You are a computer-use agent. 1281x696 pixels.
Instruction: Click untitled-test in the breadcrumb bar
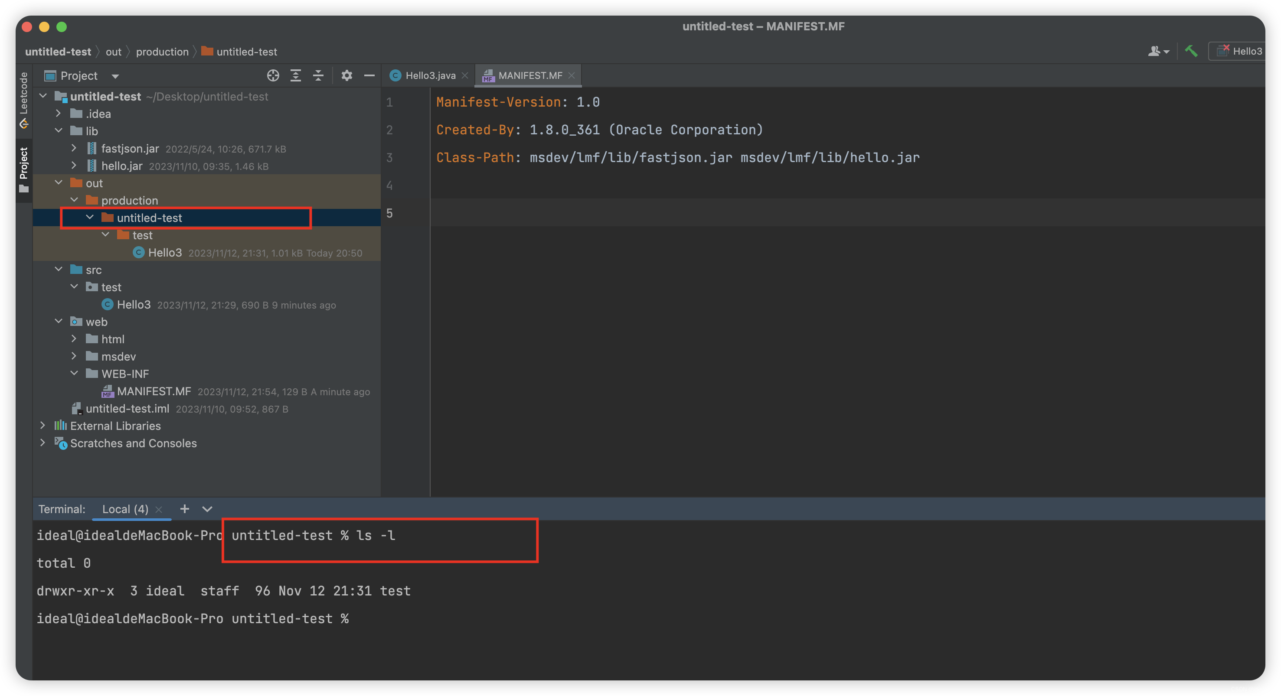(58, 52)
